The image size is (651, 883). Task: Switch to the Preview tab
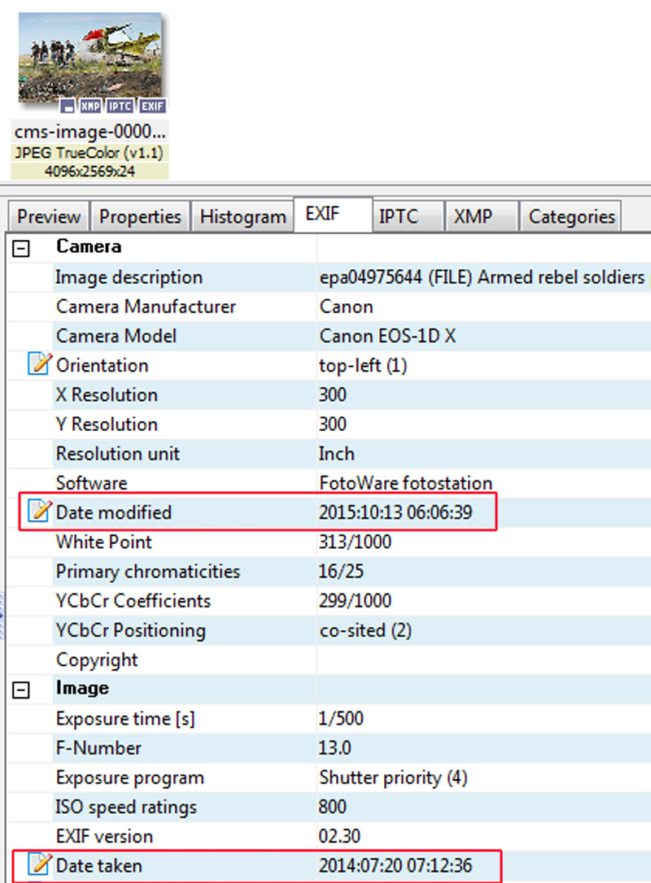point(49,217)
